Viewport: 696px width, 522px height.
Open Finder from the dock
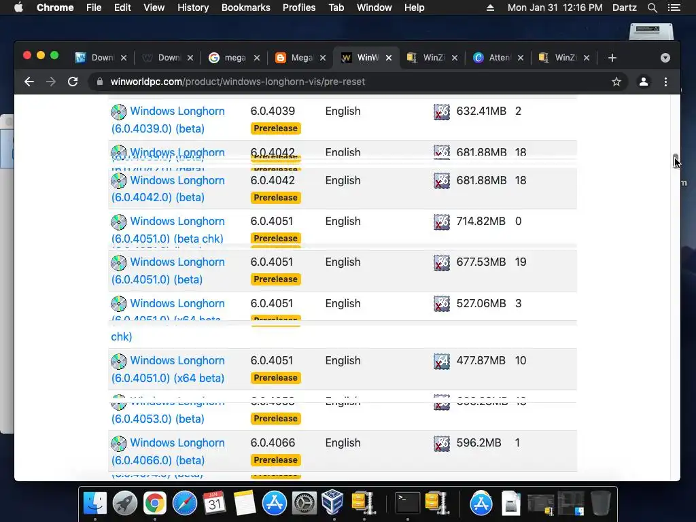click(95, 503)
